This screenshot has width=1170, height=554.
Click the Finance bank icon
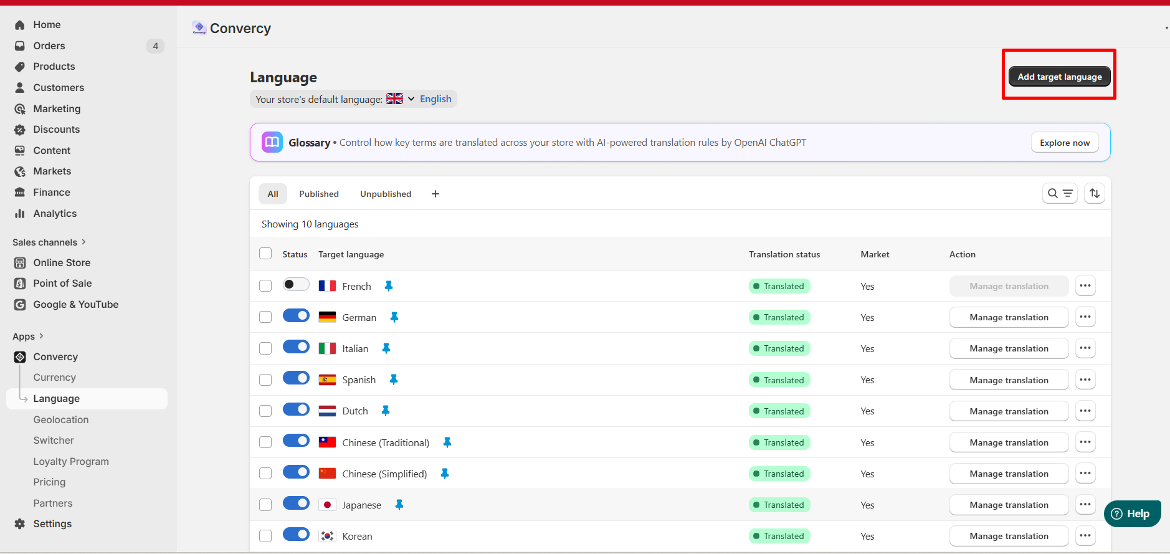[x=20, y=193]
